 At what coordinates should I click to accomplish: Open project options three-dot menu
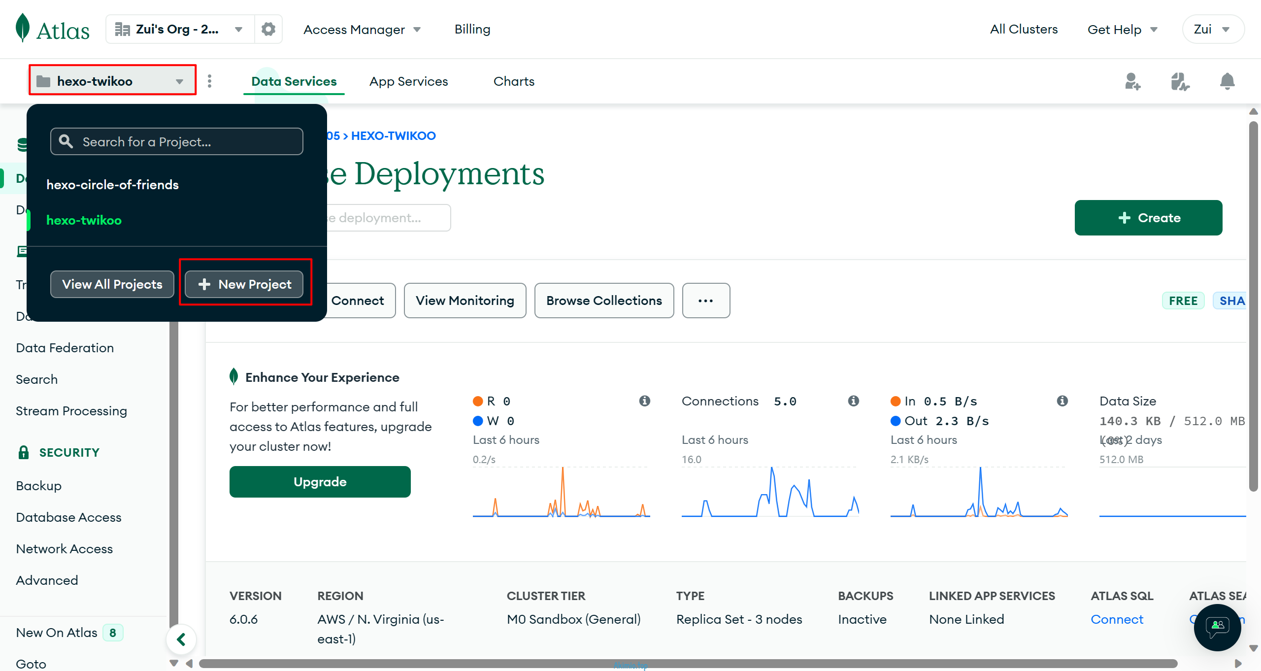tap(209, 81)
